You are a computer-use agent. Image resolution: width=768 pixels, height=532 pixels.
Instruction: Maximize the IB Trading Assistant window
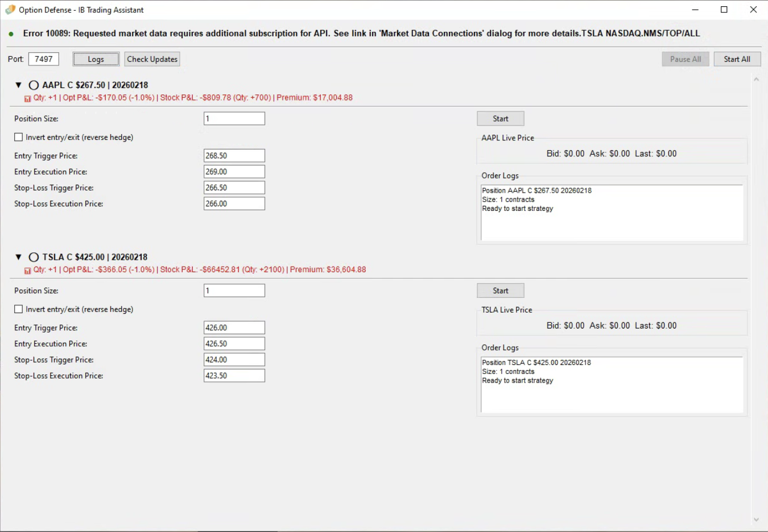point(724,10)
